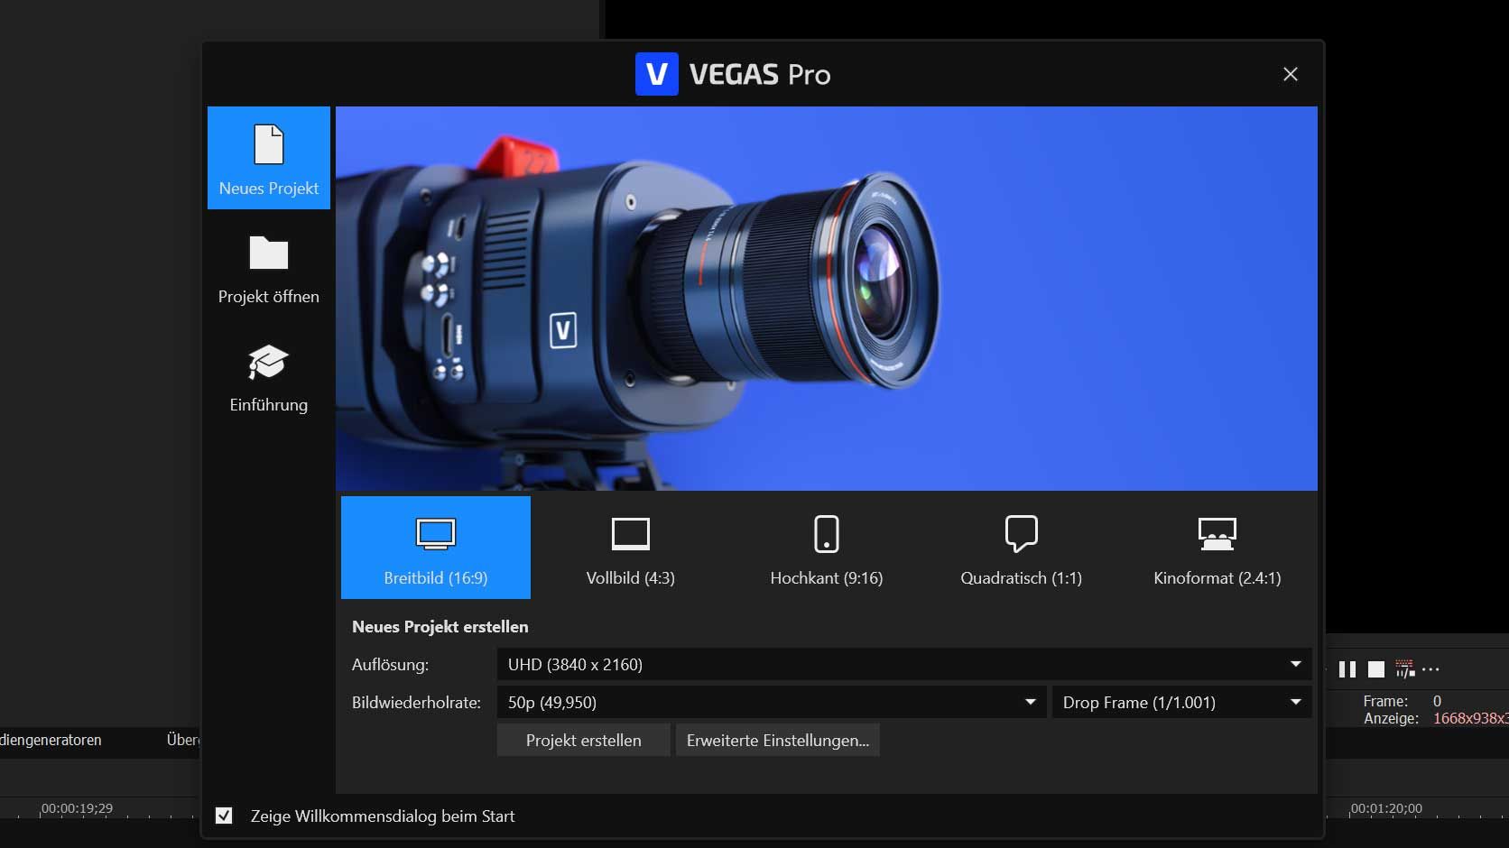The image size is (1509, 848).
Task: Open Projekt öffnen in the sidebar
Action: 268,269
